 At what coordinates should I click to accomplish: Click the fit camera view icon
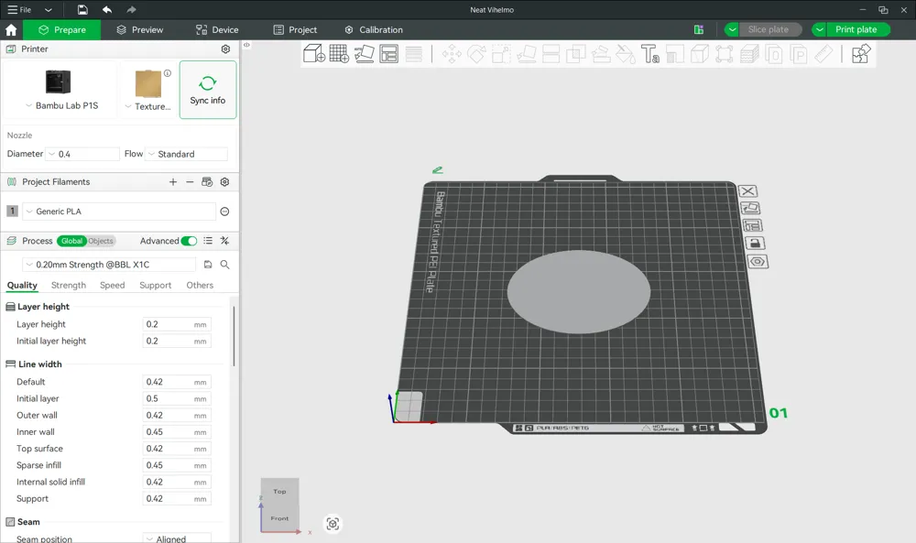(333, 524)
